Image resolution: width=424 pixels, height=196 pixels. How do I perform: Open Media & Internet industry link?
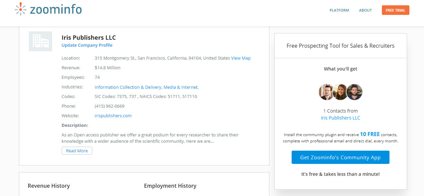pos(181,87)
